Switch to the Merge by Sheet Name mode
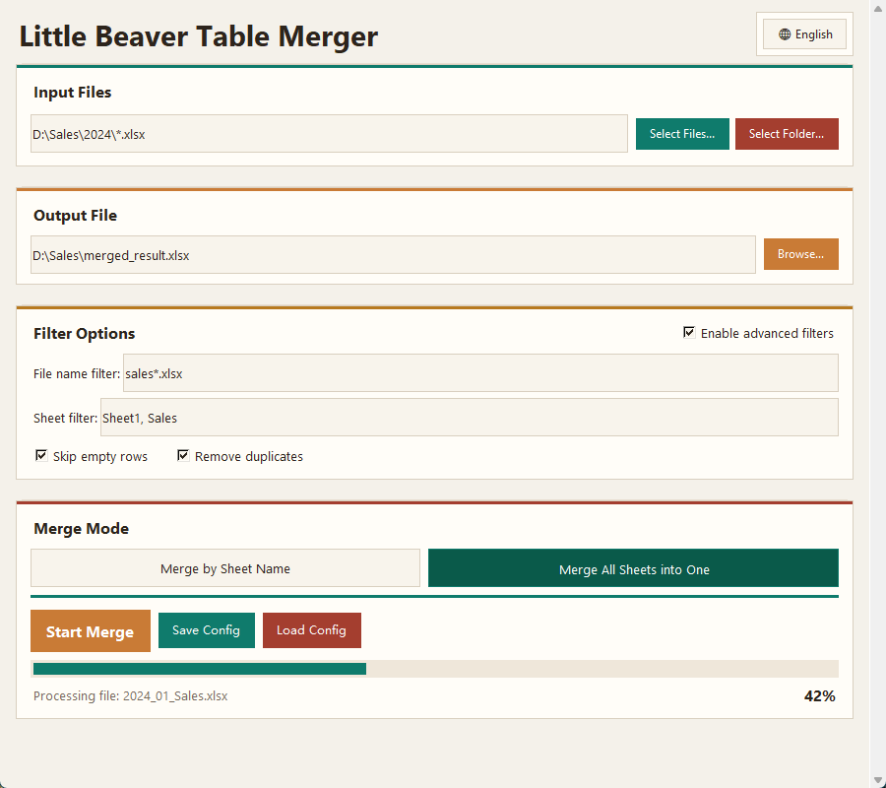The width and height of the screenshot is (886, 788). 224,568
